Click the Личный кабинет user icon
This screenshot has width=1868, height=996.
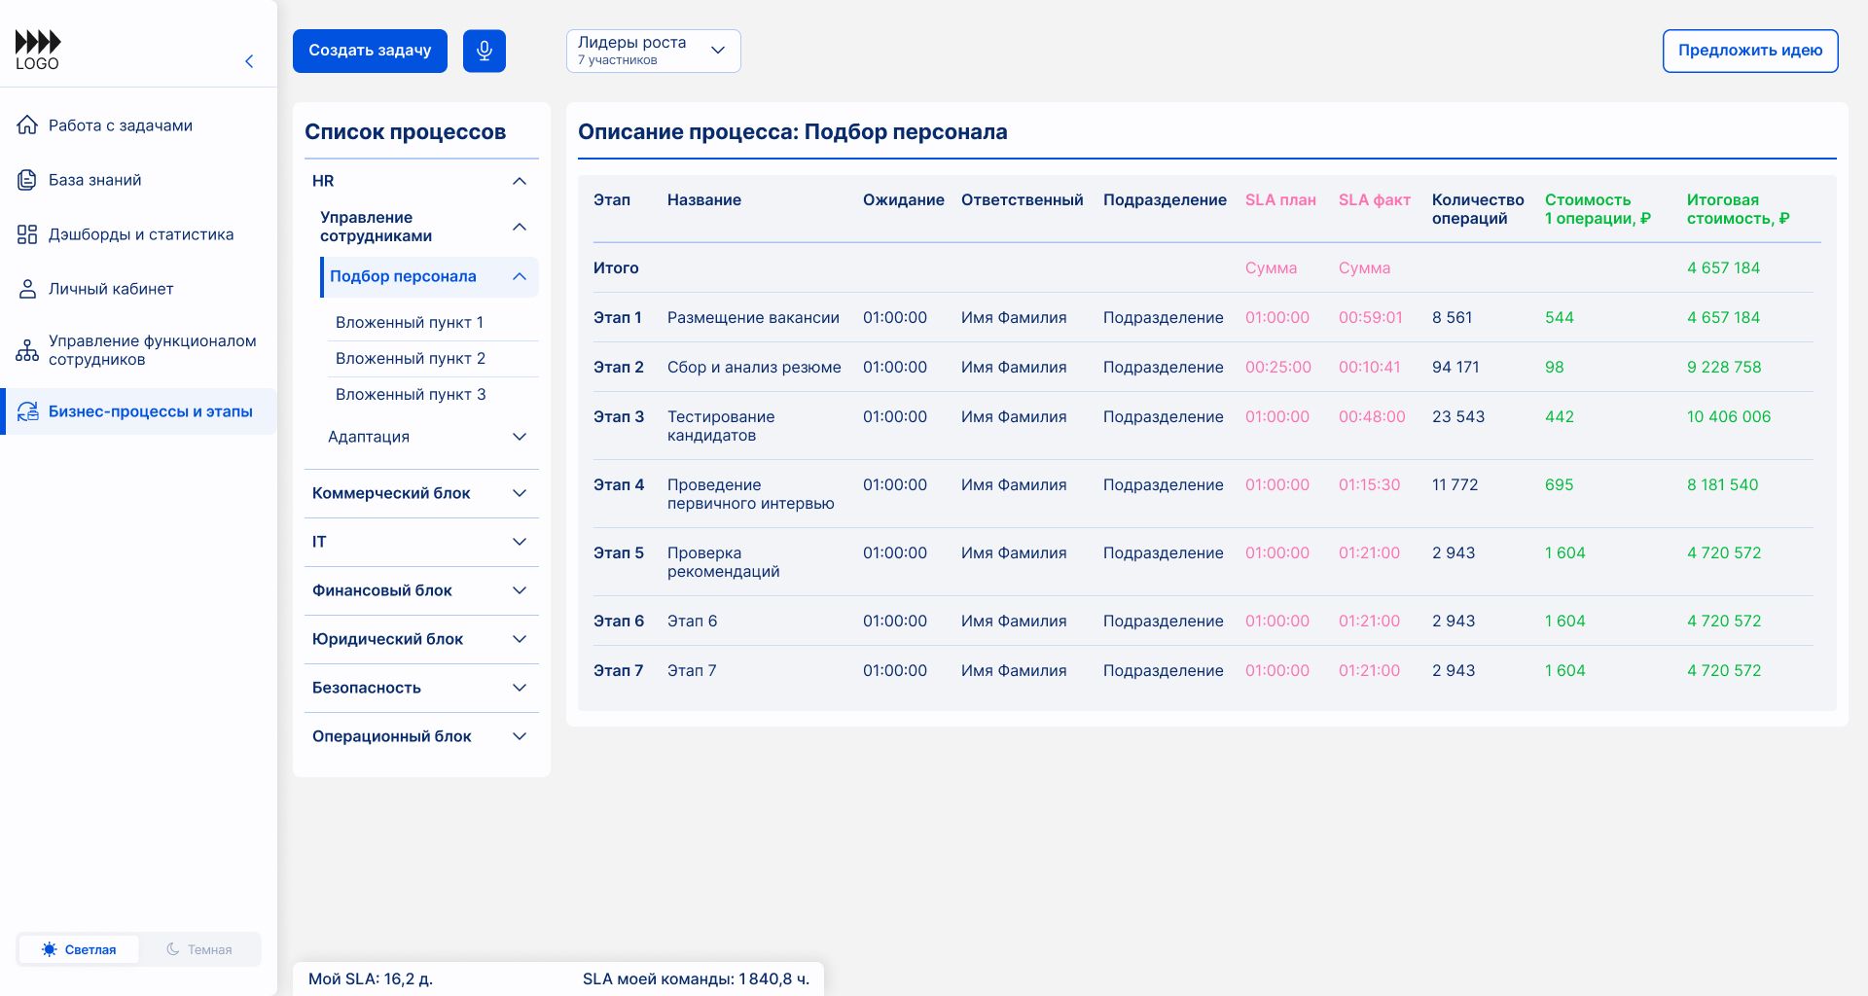click(x=27, y=289)
